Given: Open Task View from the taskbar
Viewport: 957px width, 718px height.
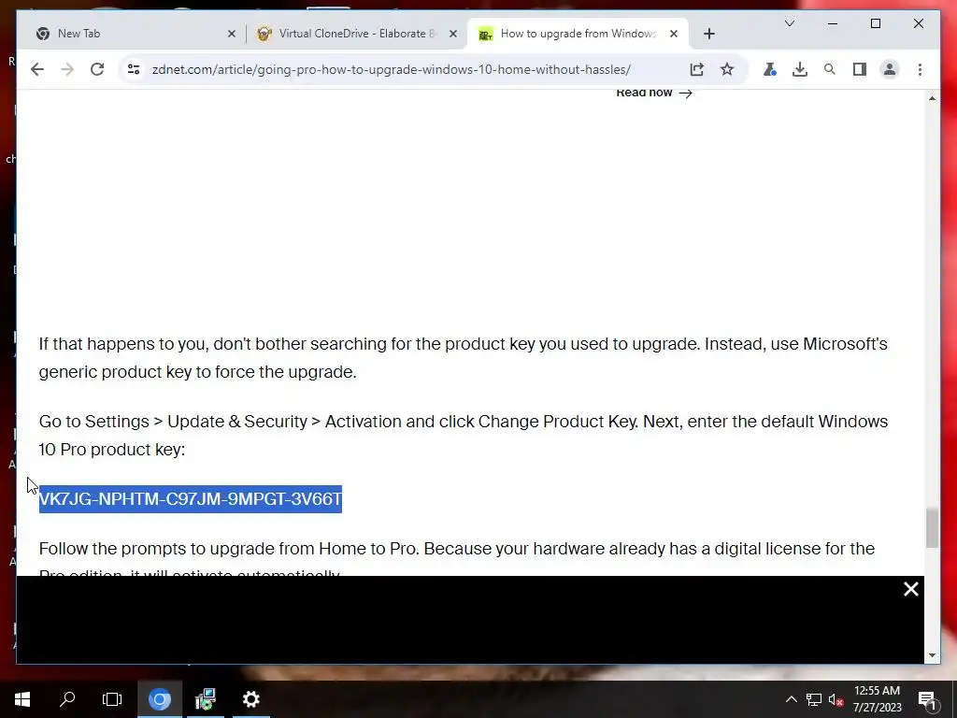Looking at the screenshot, I should tap(112, 699).
